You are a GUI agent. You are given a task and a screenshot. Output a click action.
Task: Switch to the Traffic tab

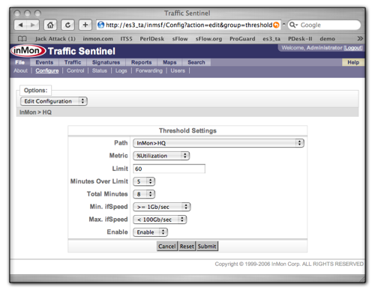tap(73, 62)
